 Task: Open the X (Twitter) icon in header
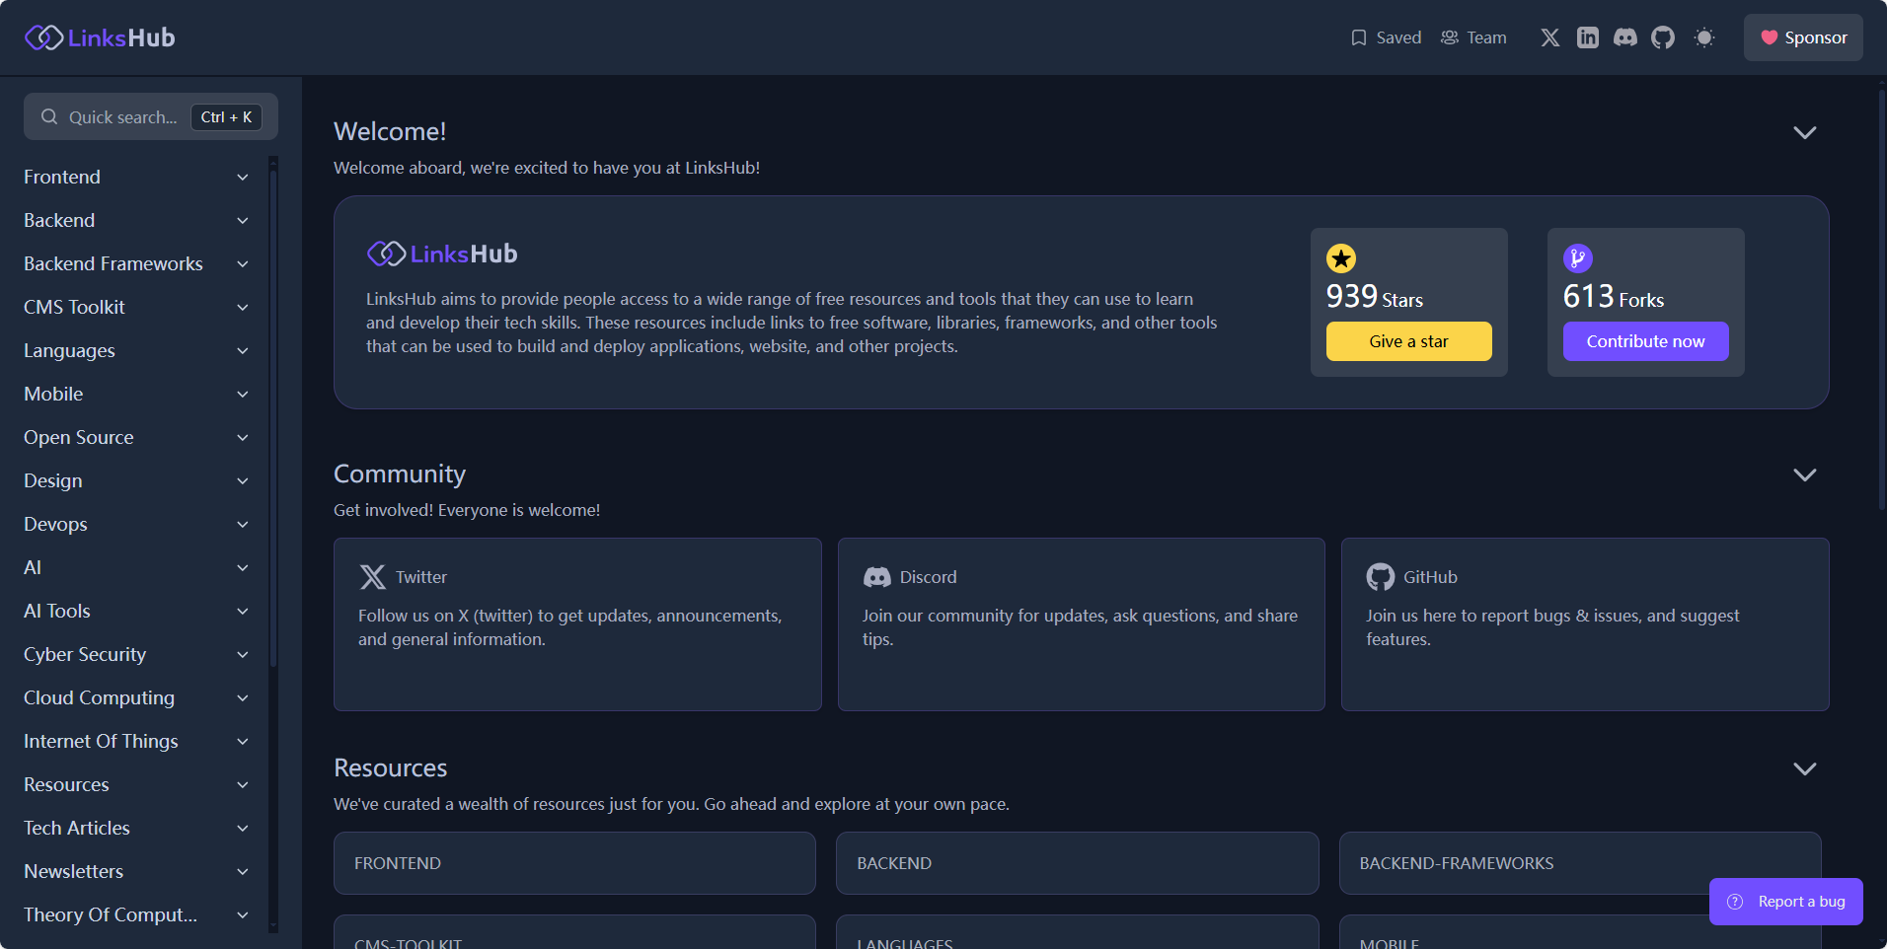[1549, 37]
